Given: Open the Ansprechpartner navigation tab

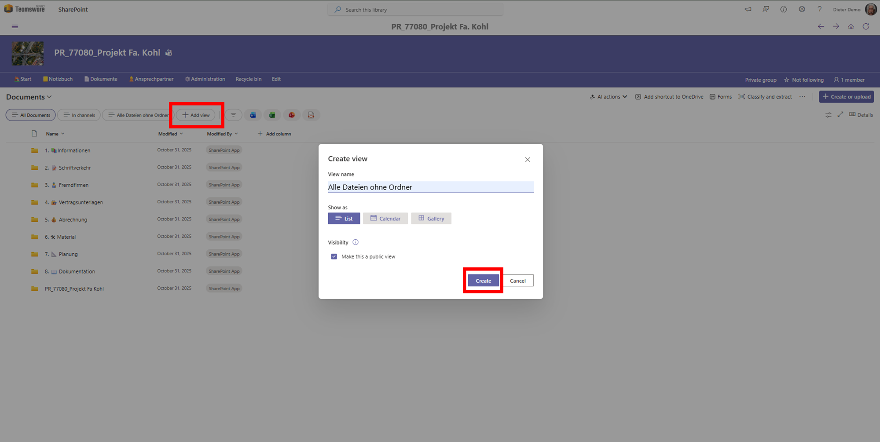Looking at the screenshot, I should pos(151,79).
